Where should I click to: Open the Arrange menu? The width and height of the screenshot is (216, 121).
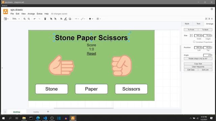click(x=31, y=14)
